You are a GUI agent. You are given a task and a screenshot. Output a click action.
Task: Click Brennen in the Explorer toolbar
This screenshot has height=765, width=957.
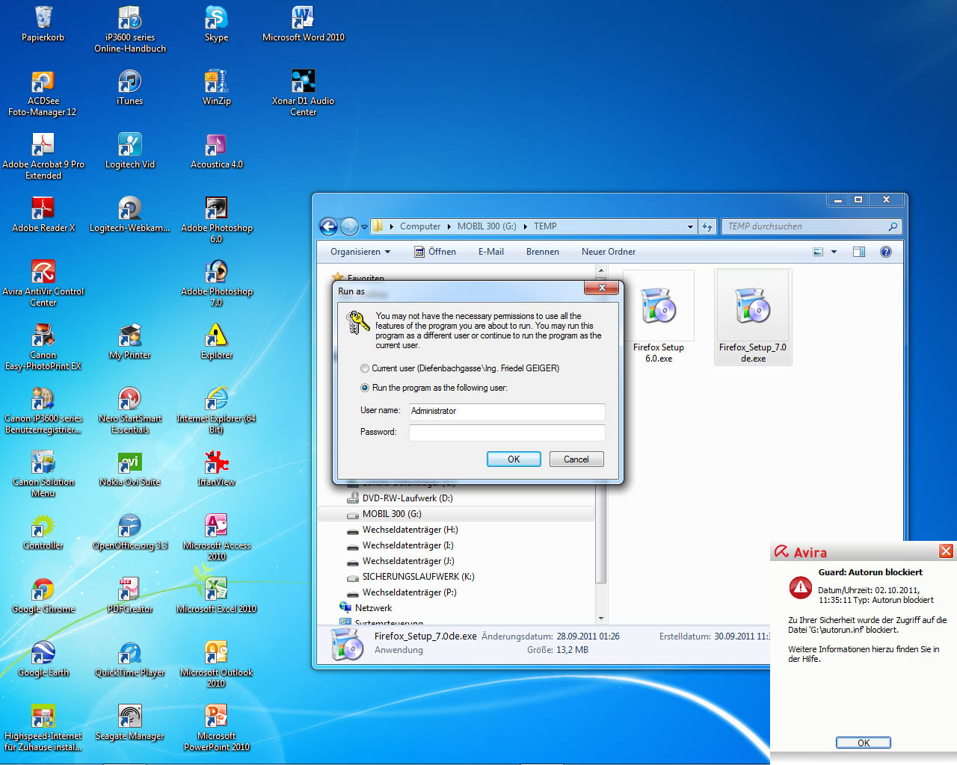tap(542, 252)
